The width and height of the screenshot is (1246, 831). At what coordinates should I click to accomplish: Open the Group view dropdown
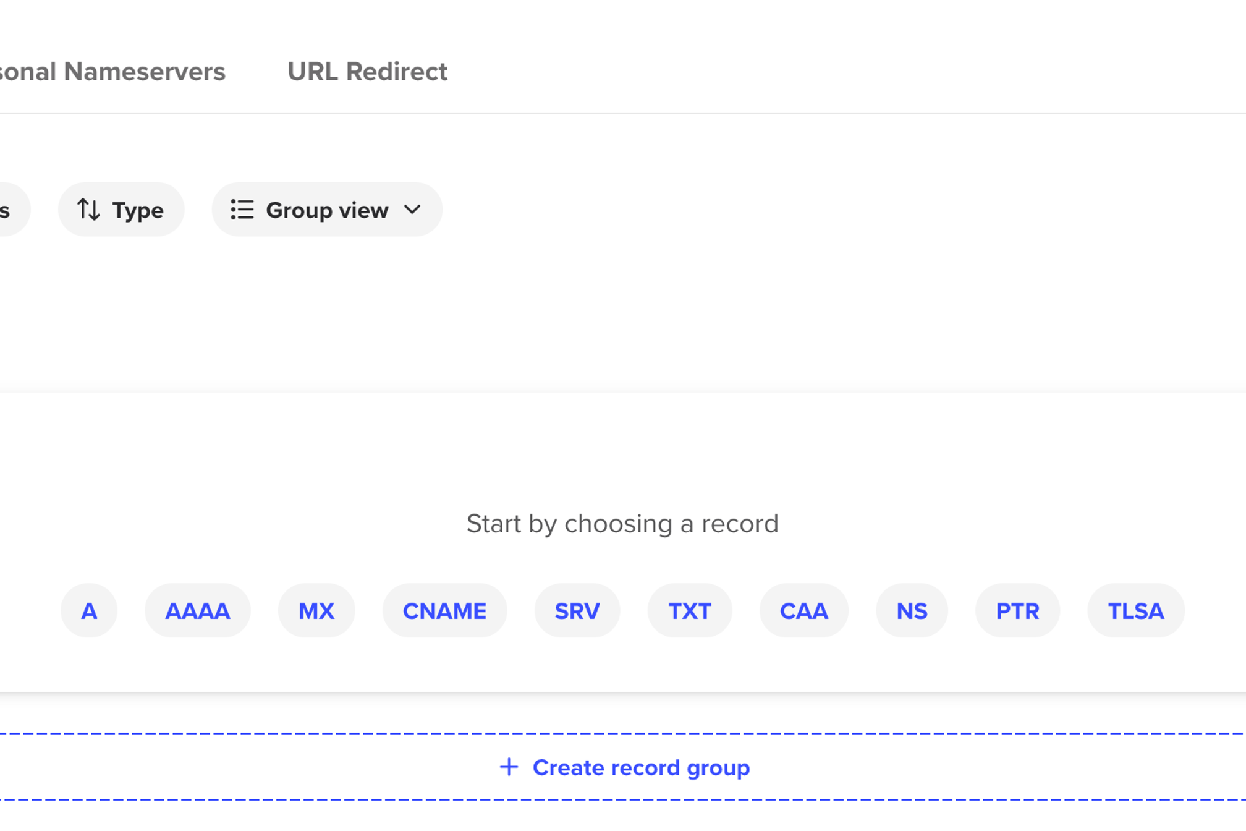[x=327, y=210]
